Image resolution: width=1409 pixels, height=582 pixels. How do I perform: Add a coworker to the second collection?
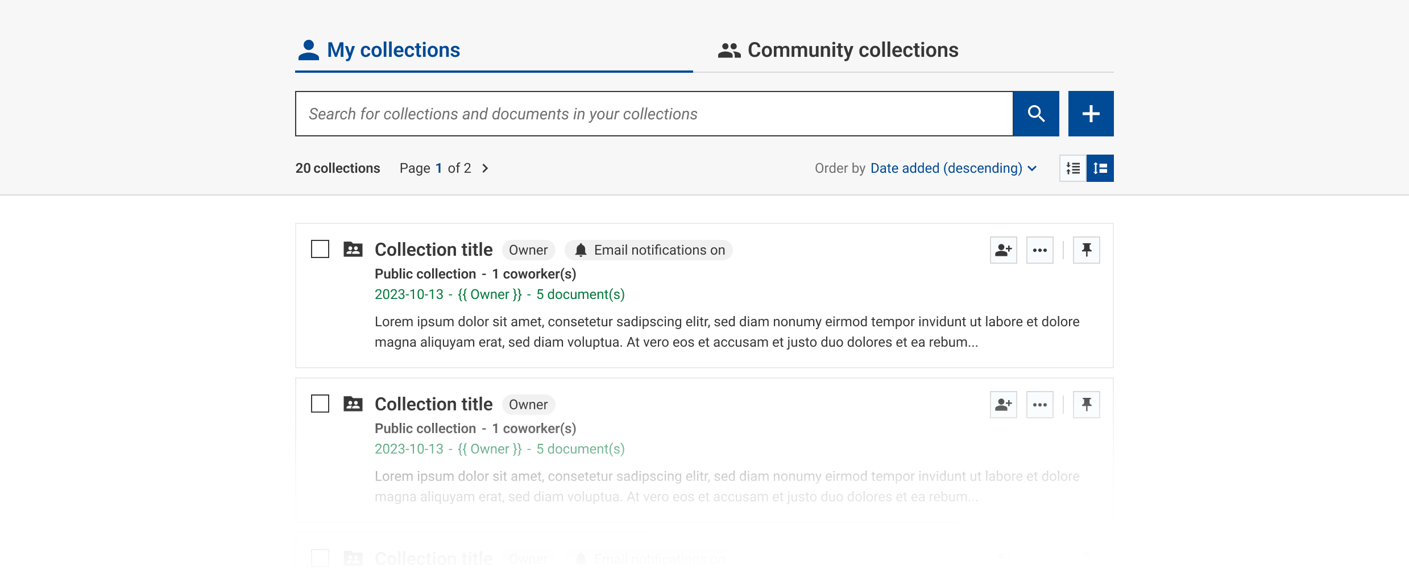[x=1002, y=404]
